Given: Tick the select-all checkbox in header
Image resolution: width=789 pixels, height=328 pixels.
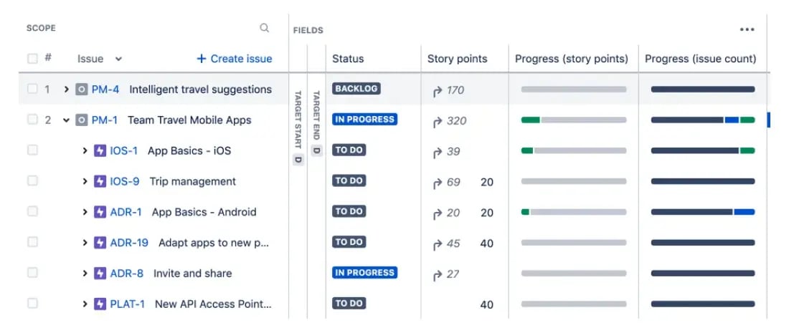Looking at the screenshot, I should [32, 59].
